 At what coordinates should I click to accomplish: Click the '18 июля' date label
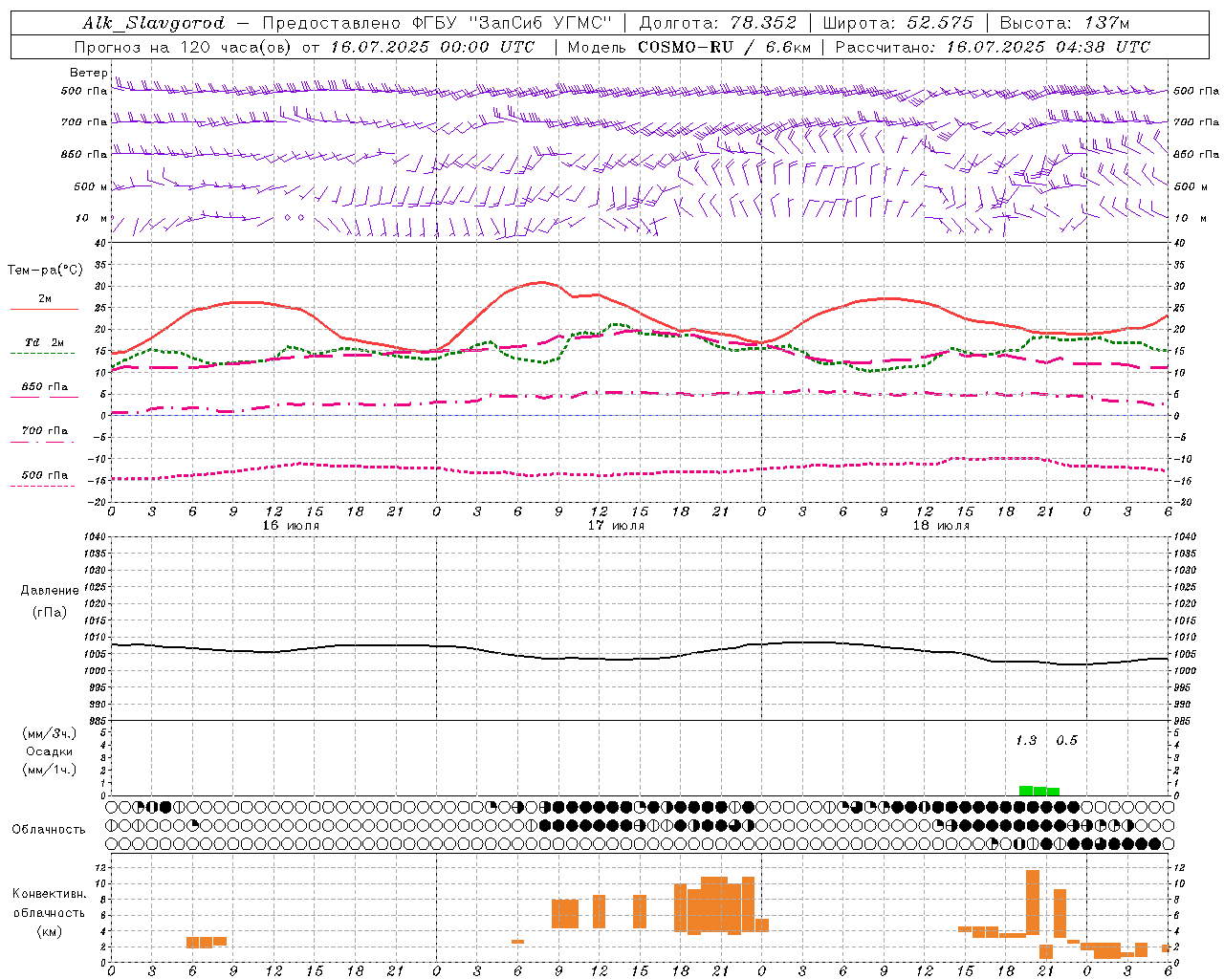coord(942,526)
